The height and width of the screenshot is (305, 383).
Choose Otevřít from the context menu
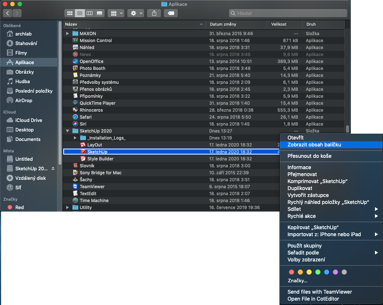point(331,138)
